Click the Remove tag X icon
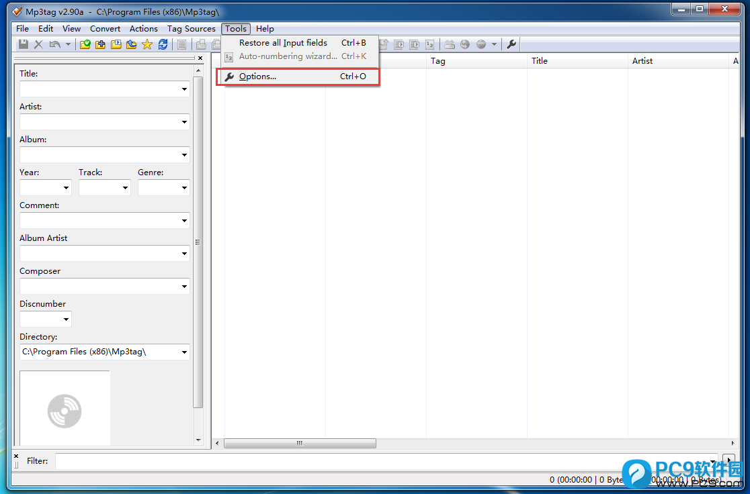This screenshot has width=750, height=494. tap(39, 44)
